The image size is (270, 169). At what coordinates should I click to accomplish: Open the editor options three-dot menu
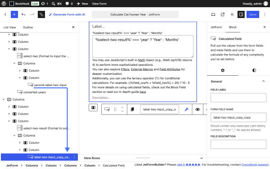tap(265, 14)
